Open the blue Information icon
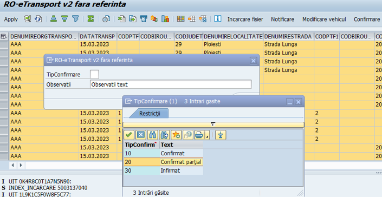This screenshot has height=197, width=382. coord(218,19)
